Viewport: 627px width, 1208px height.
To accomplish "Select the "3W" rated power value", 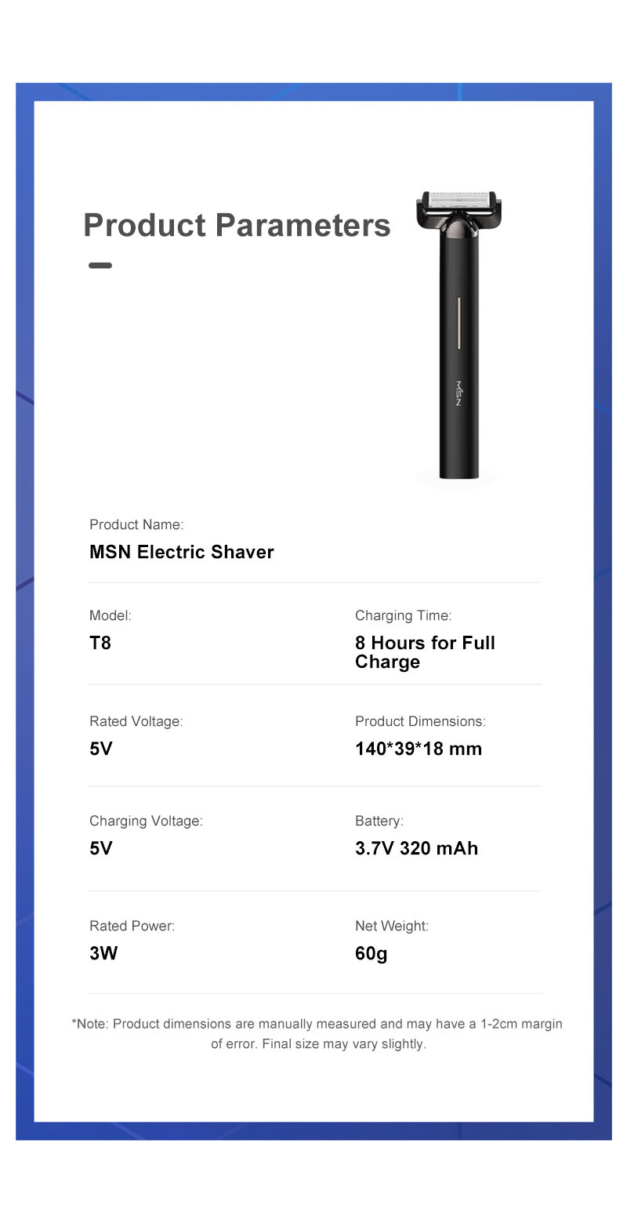I will tap(103, 953).
